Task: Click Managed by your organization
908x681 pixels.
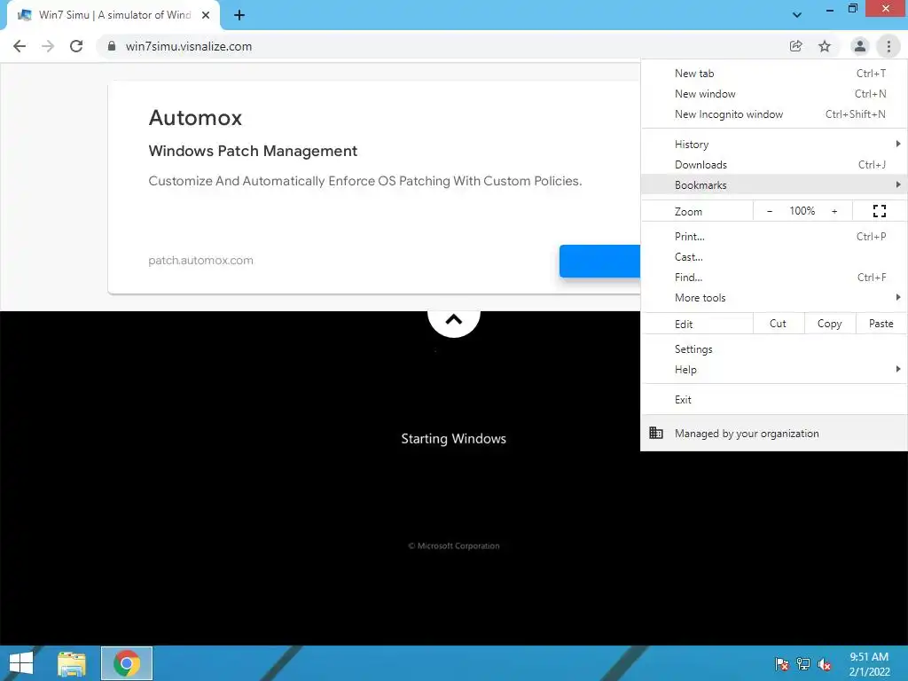Action: (x=773, y=433)
